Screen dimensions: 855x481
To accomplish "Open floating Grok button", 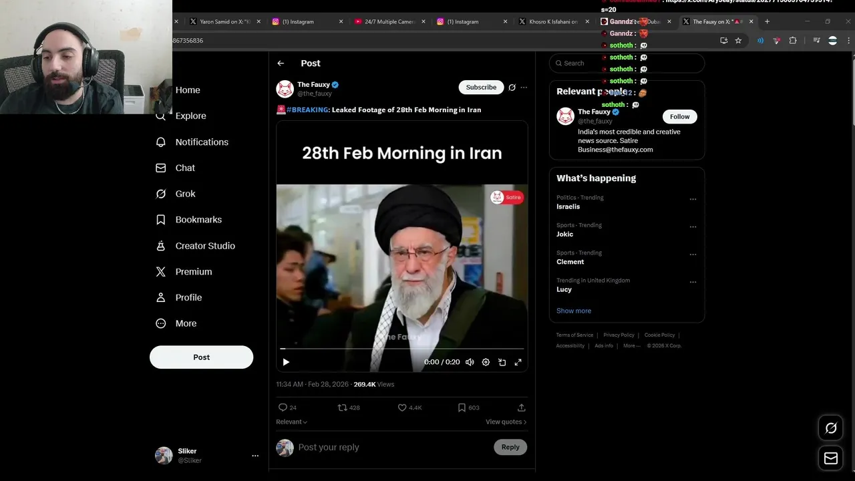I will (x=831, y=428).
